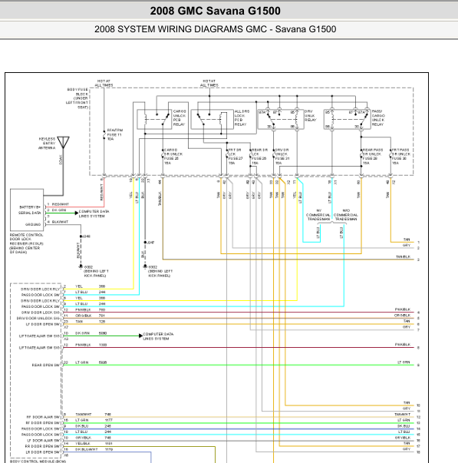Select the 'RFA/TPM FUSE 11' label
Image resolution: width=458 pixels, height=463 pixels.
click(x=114, y=134)
